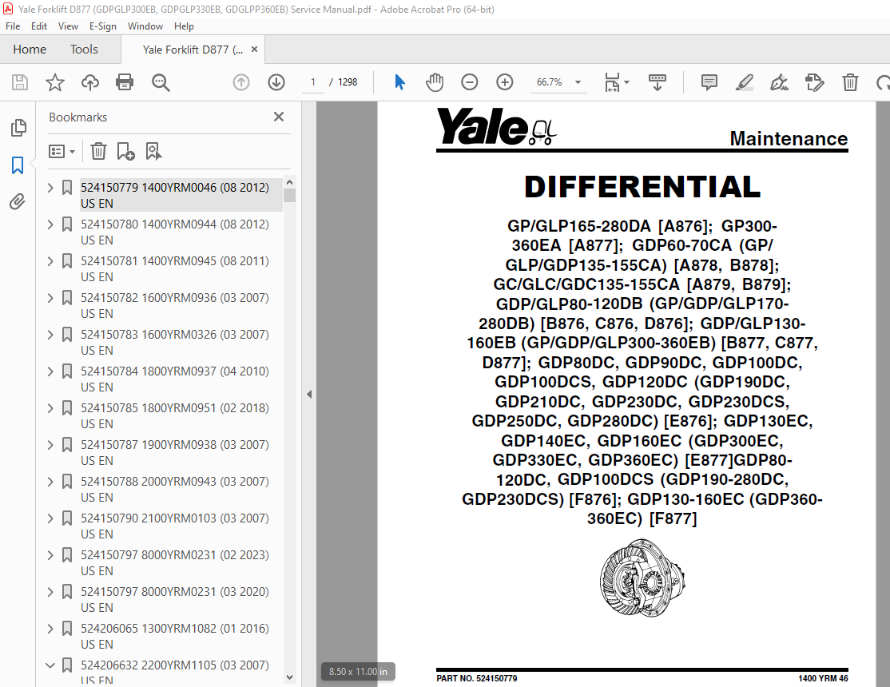The width and height of the screenshot is (890, 687).
Task: Delete selected bookmark in Bookmarks panel
Action: 98,151
